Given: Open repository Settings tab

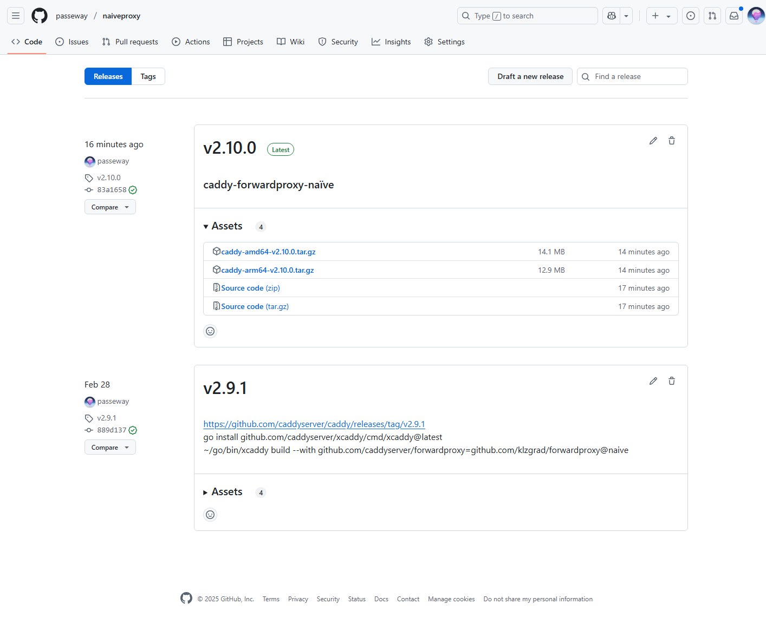Looking at the screenshot, I should click(444, 42).
